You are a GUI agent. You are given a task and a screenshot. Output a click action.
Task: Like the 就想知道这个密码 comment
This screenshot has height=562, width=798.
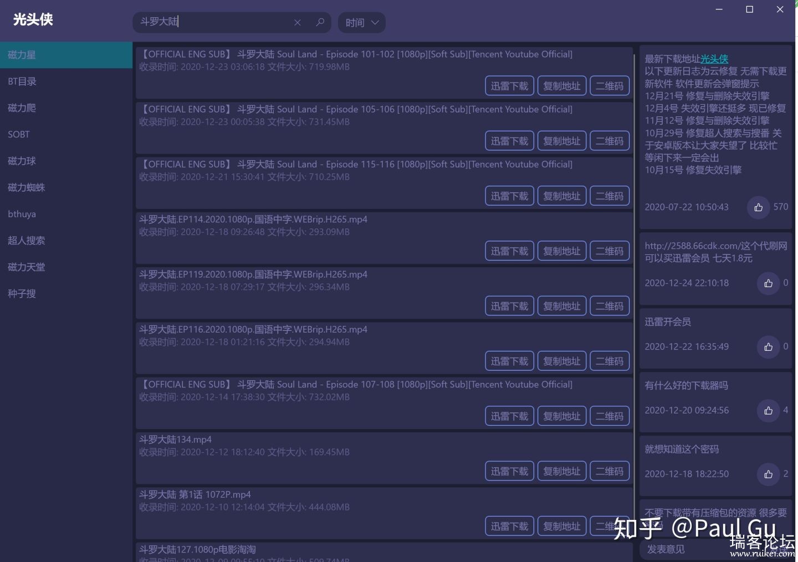coord(768,474)
